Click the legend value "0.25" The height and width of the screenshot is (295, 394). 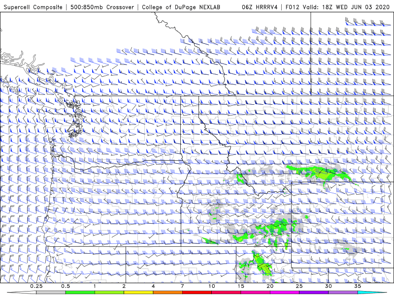click(36, 286)
